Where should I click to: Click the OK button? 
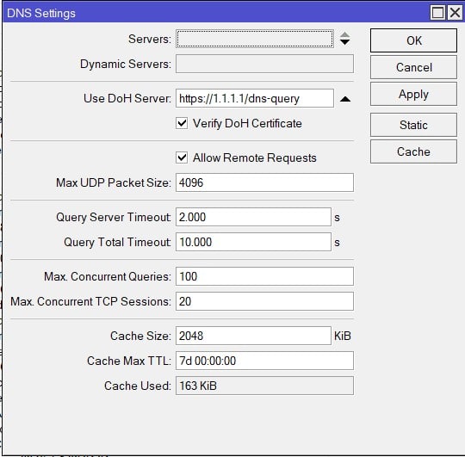point(413,40)
